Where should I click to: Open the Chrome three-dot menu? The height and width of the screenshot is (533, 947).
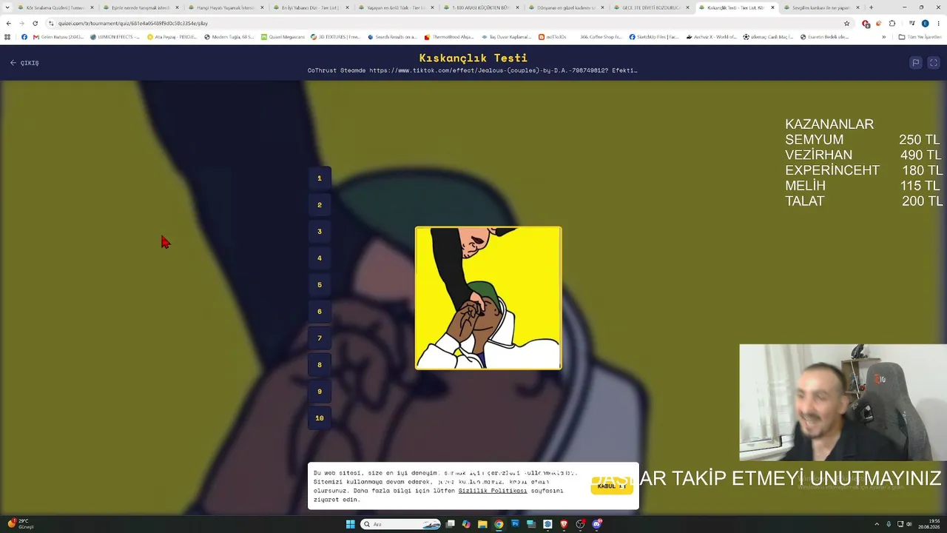pos(938,23)
